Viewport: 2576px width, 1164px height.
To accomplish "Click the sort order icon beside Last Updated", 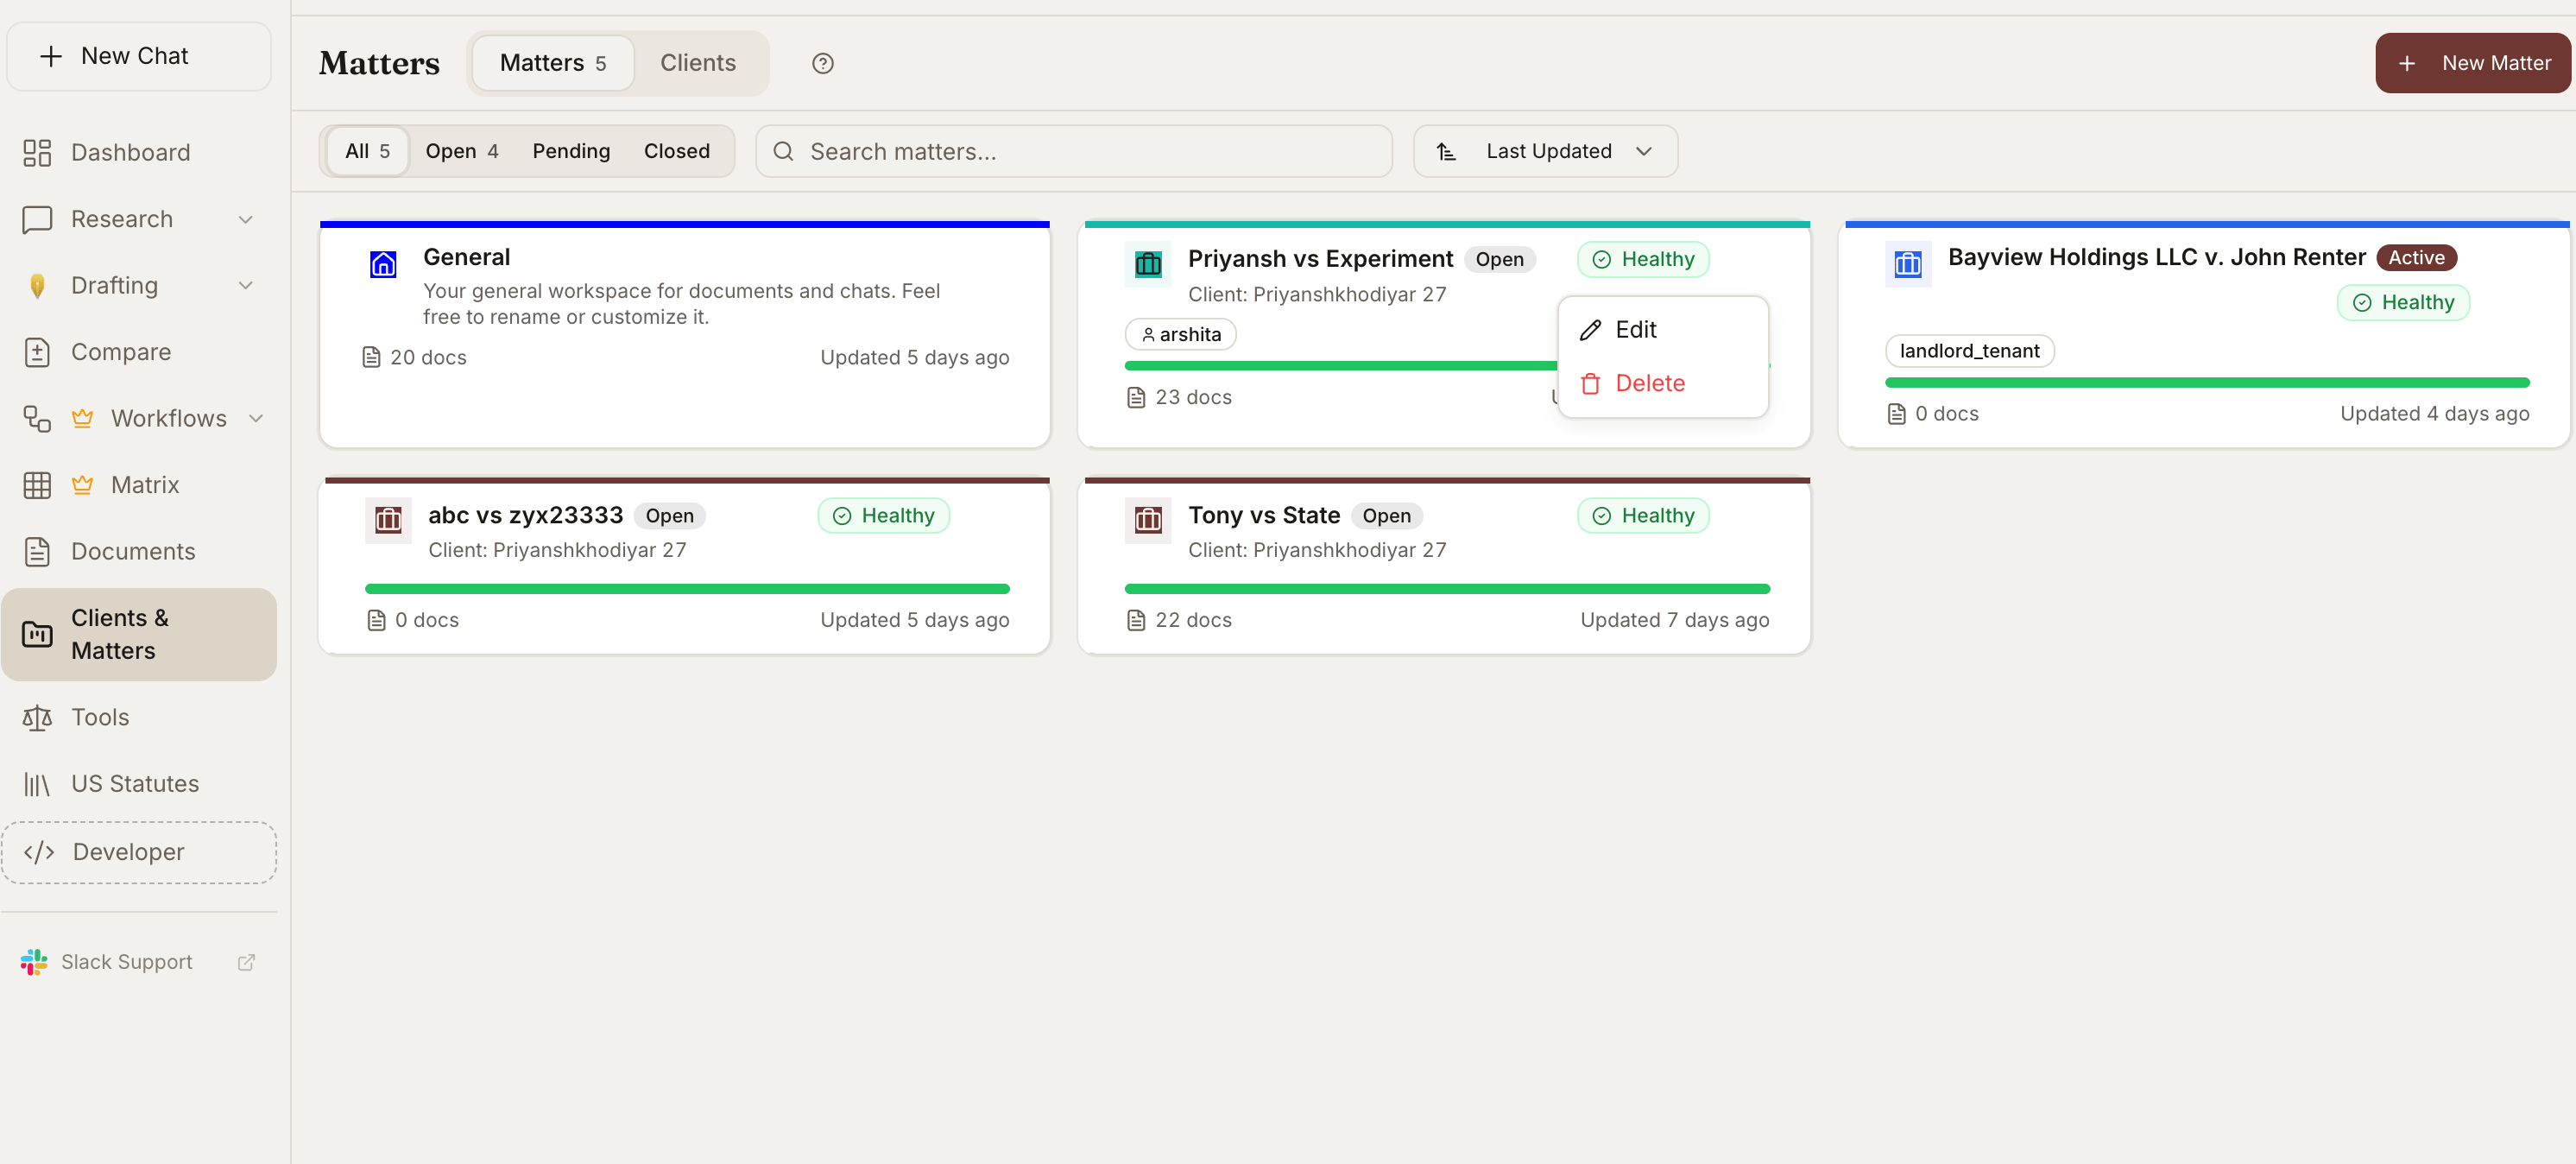I will coord(1446,151).
